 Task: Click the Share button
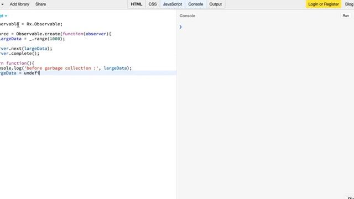click(x=40, y=4)
